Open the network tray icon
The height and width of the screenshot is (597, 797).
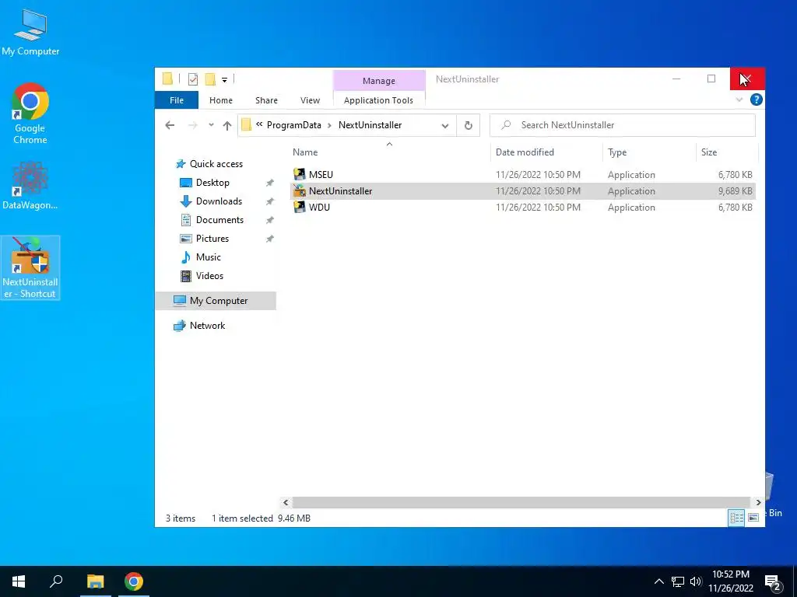pos(678,581)
